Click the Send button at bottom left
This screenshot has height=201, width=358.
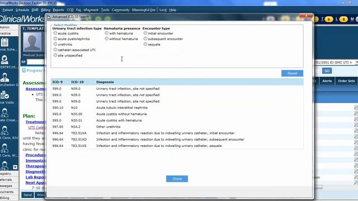[x=27, y=195]
